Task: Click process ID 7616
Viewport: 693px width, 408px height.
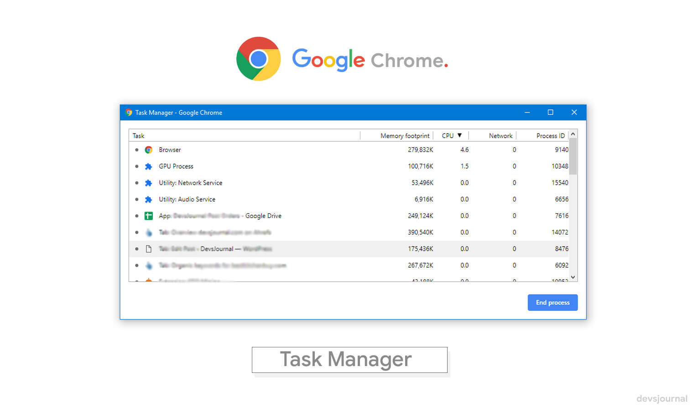Action: (x=562, y=216)
